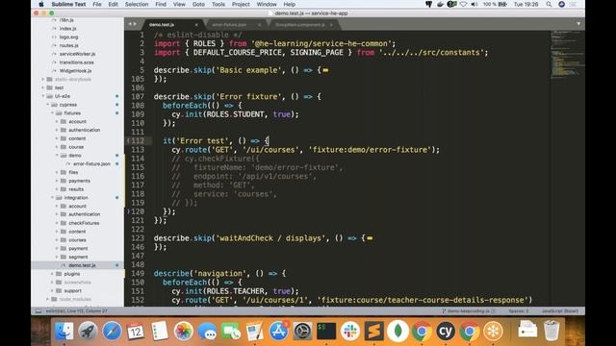Click the git branch status item
The width and height of the screenshot is (616, 346).
tap(469, 311)
